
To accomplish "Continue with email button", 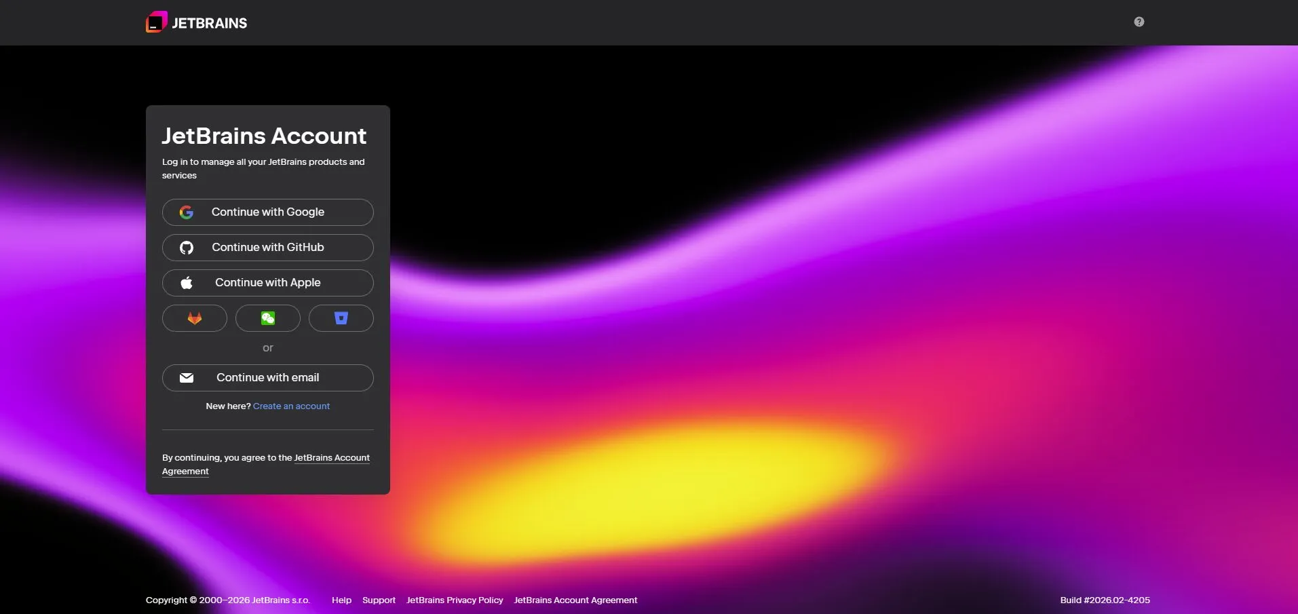I will click(268, 378).
